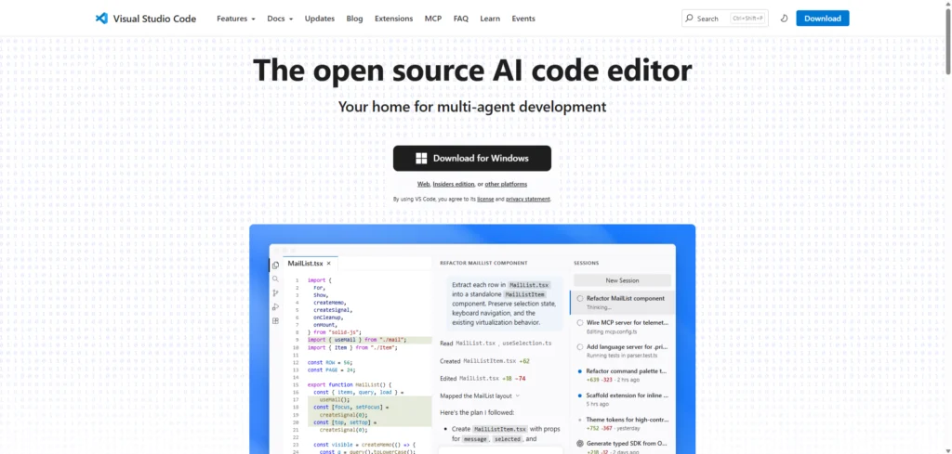Open Run and Debug icon in demo sidebar

point(275,306)
